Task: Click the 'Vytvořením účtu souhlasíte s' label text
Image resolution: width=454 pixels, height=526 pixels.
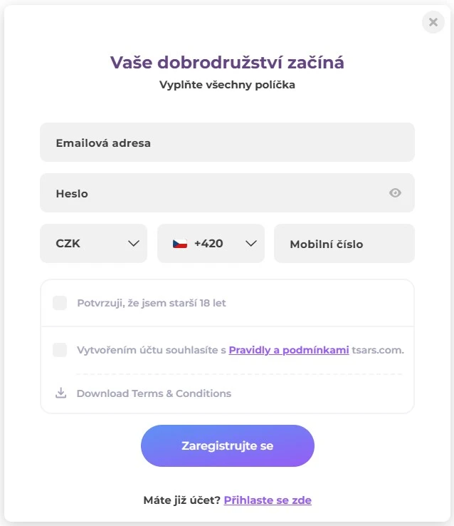Action: click(x=151, y=350)
